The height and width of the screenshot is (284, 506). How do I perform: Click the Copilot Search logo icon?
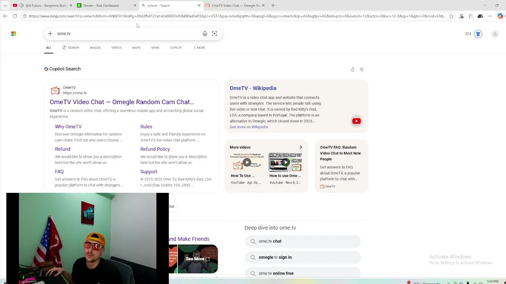pos(46,69)
